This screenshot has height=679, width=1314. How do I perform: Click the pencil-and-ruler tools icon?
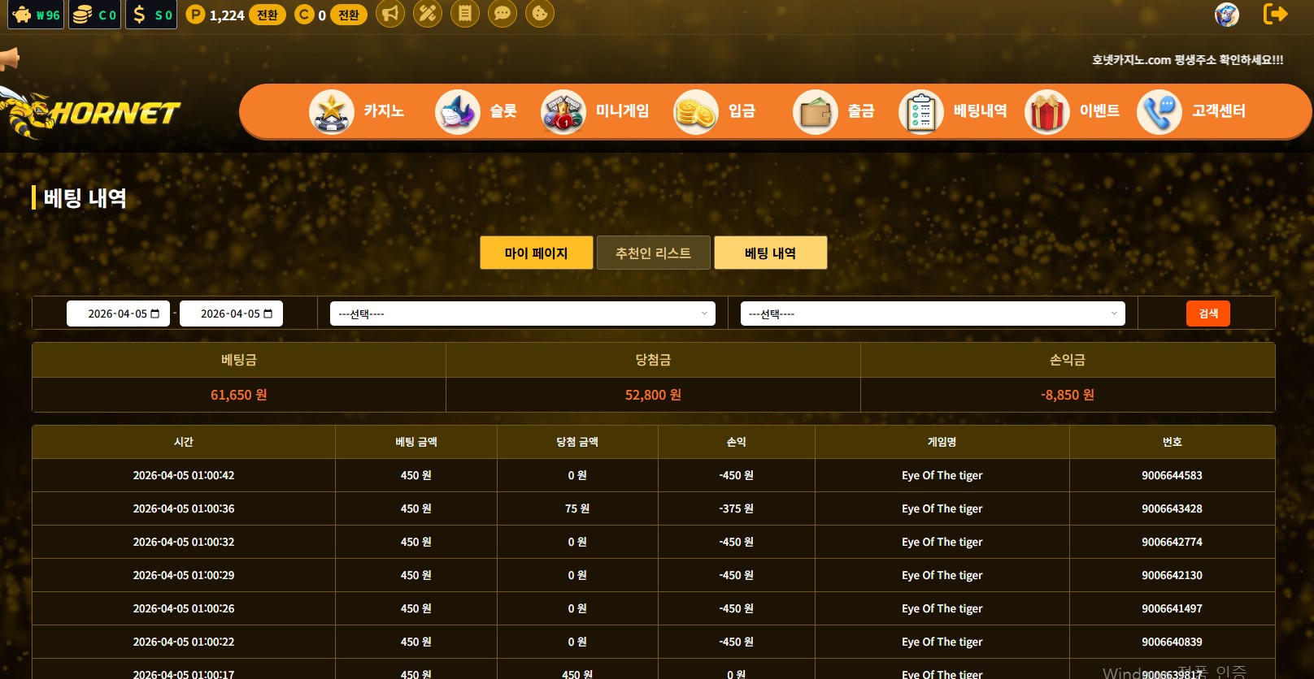428,14
